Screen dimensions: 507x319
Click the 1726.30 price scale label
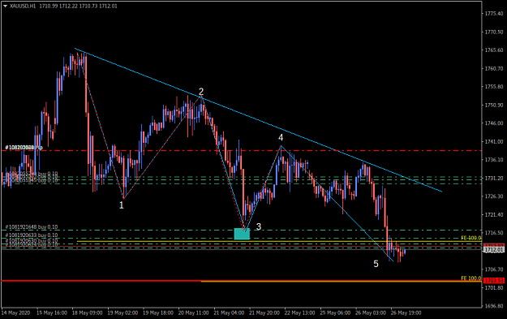pos(494,196)
